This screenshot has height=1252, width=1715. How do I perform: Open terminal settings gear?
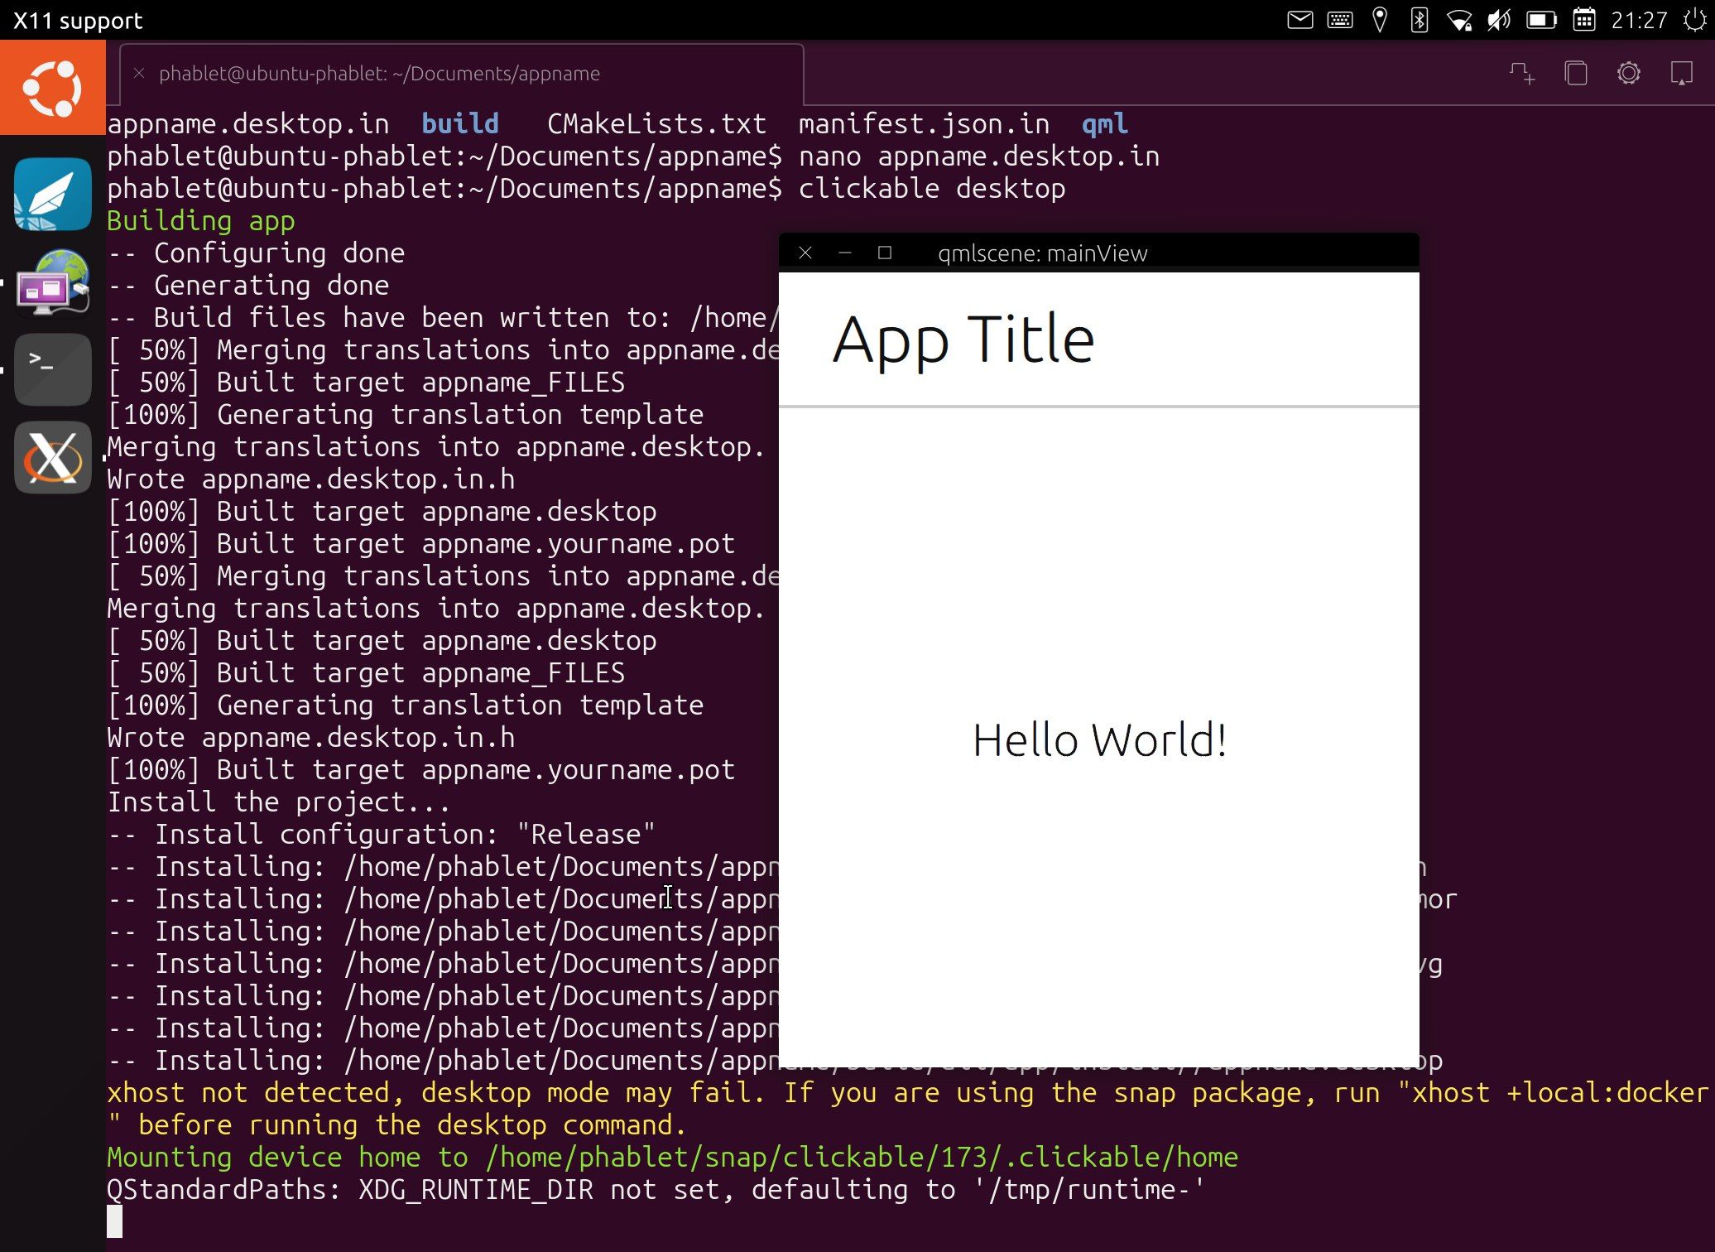[x=1628, y=74]
